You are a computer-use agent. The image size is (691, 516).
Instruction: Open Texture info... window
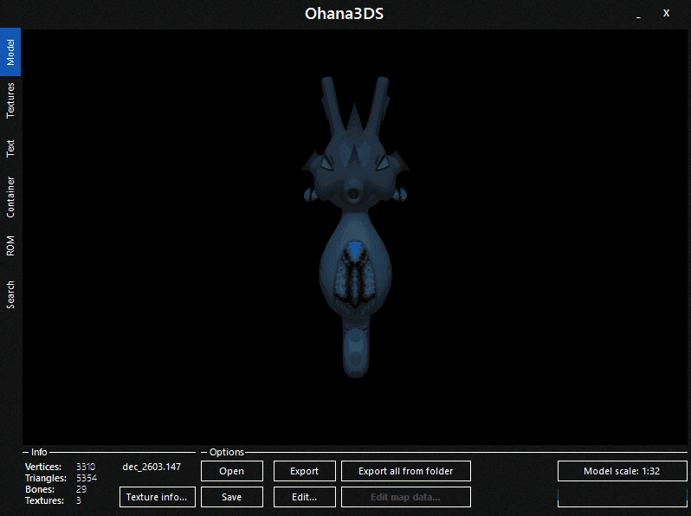158,497
